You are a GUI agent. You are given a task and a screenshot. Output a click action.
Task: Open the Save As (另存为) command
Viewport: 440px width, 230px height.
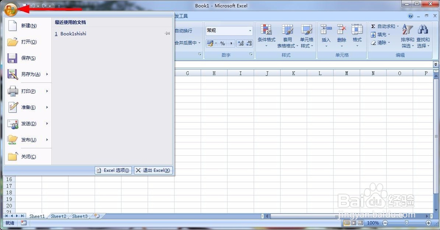tap(25, 74)
